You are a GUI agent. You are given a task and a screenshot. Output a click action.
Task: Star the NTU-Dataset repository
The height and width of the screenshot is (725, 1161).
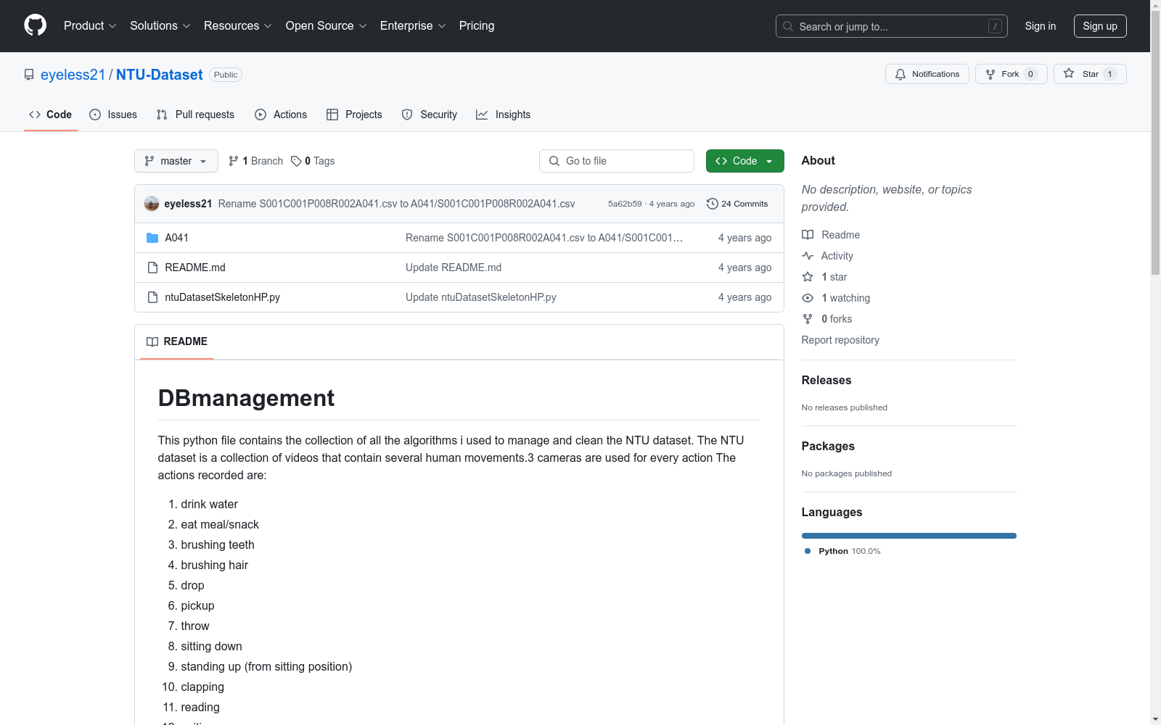(1090, 74)
